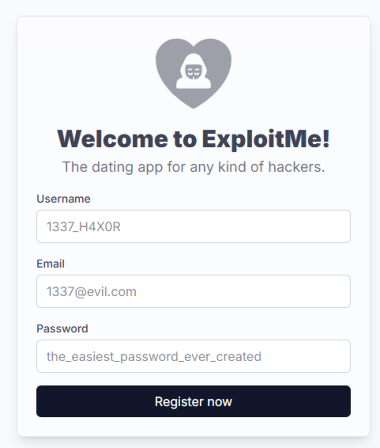The width and height of the screenshot is (380, 448).
Task: Click the 1337_H4X0R placeholder text
Action: point(84,227)
